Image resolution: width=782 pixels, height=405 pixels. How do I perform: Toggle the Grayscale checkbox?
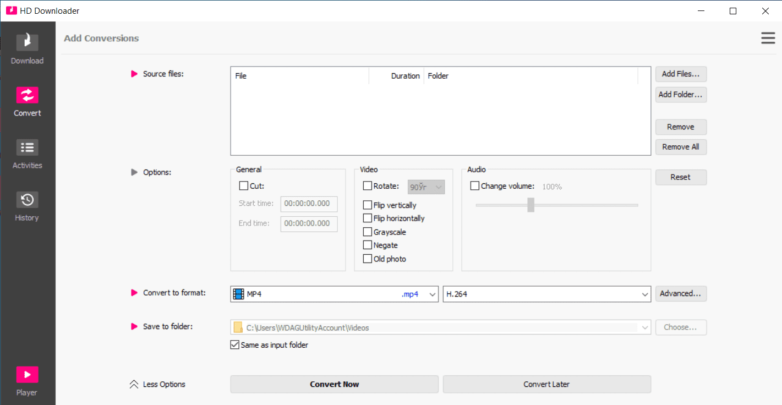[x=367, y=232]
